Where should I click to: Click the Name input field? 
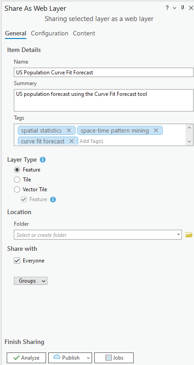pos(104,73)
